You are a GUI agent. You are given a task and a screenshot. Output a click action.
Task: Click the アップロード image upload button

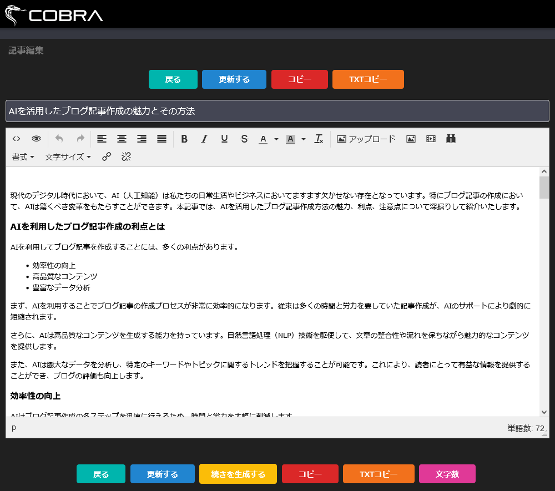366,139
